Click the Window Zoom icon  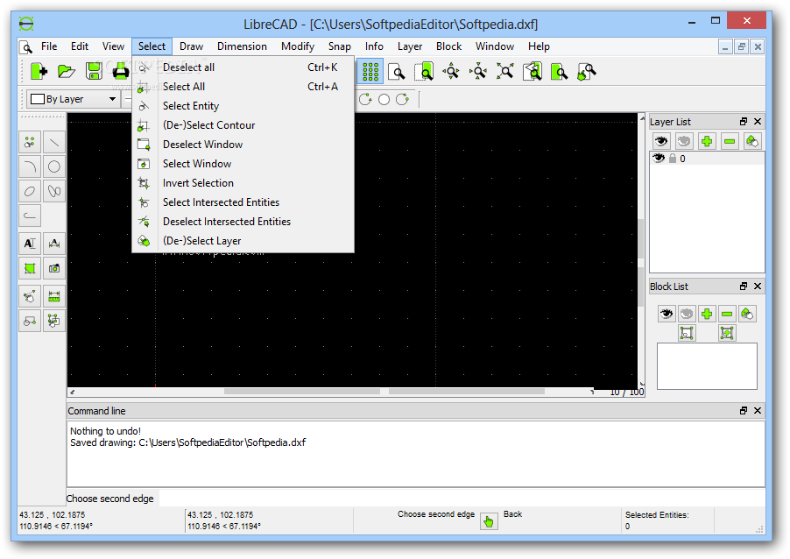tap(560, 72)
